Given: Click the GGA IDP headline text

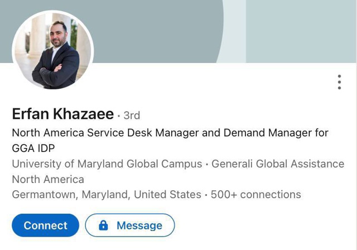Looking at the screenshot, I should [x=32, y=148].
